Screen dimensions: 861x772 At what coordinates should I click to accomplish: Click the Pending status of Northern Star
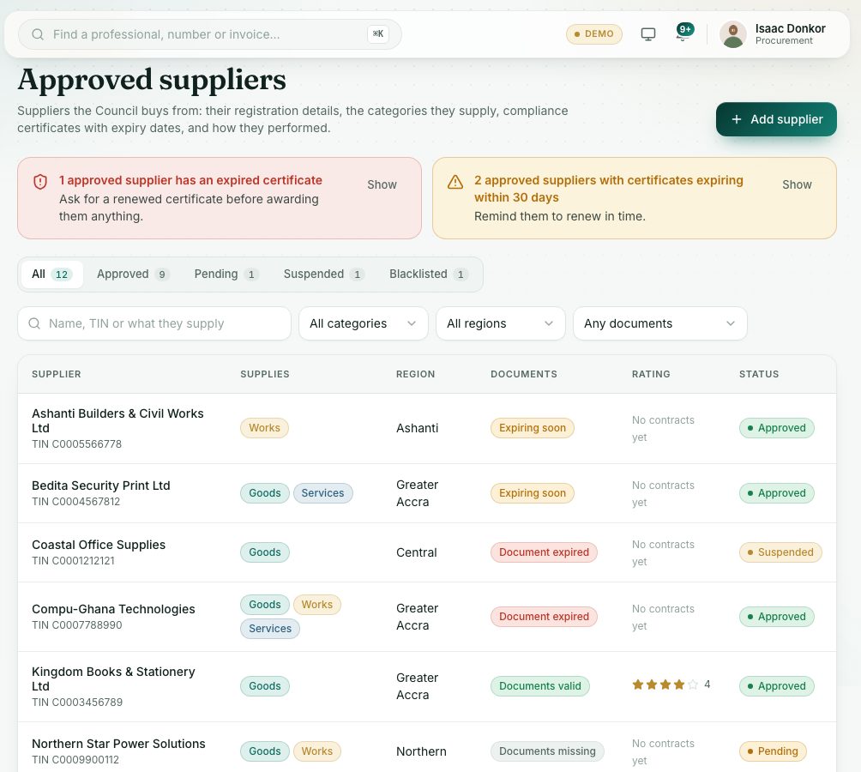tap(773, 751)
